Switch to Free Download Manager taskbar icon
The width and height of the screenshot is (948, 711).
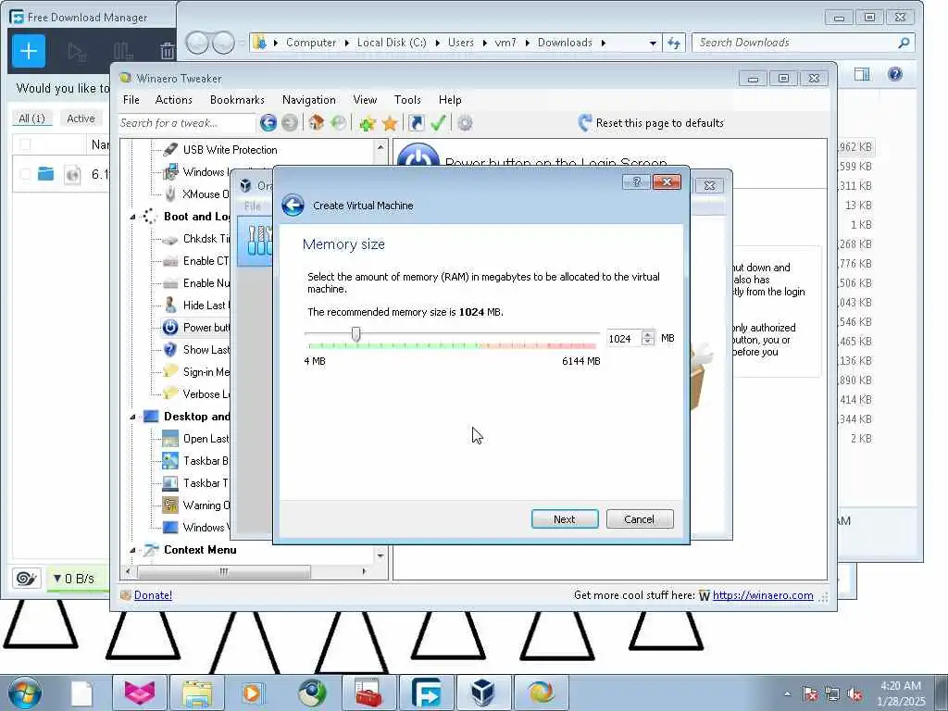pos(426,692)
